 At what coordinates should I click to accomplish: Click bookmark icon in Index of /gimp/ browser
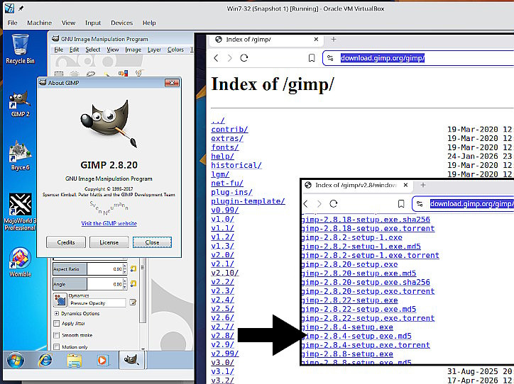tap(312, 58)
